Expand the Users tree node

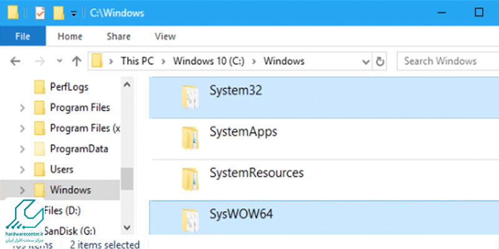pyautogui.click(x=22, y=169)
